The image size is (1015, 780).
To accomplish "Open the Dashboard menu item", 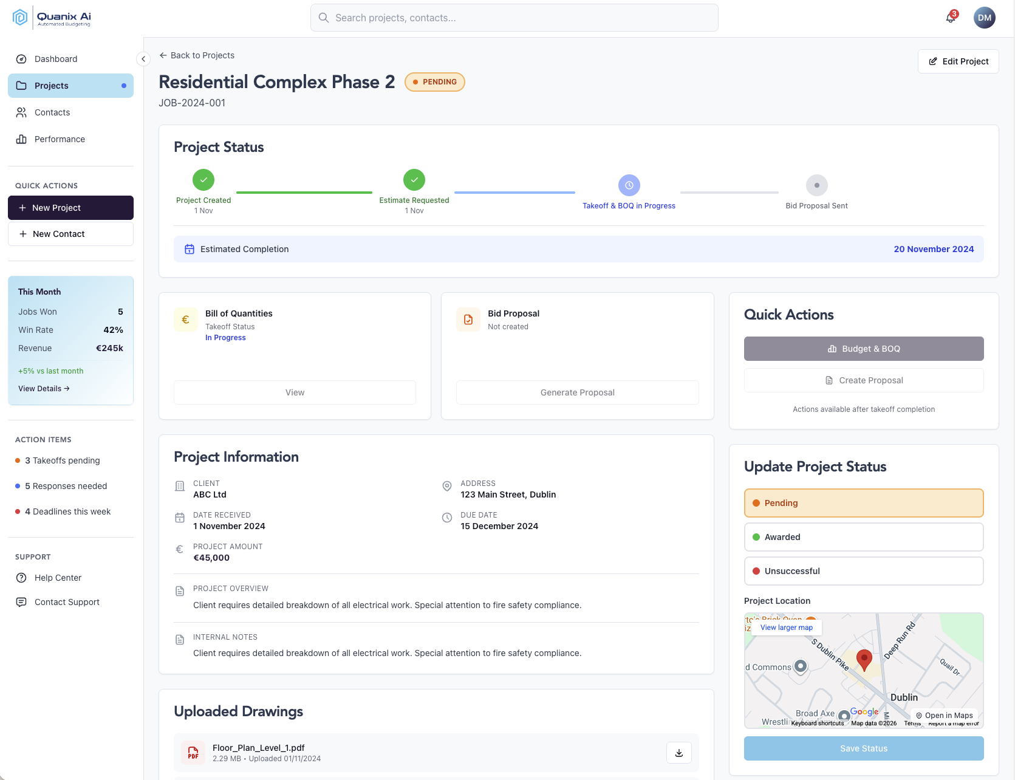I will [x=56, y=59].
